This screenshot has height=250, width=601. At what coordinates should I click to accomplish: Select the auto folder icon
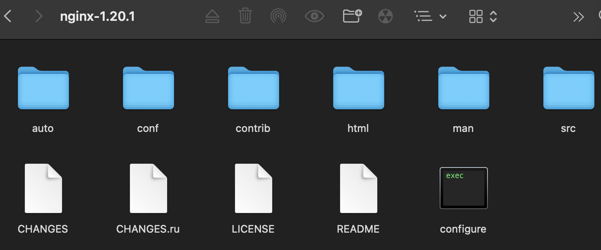tap(43, 88)
